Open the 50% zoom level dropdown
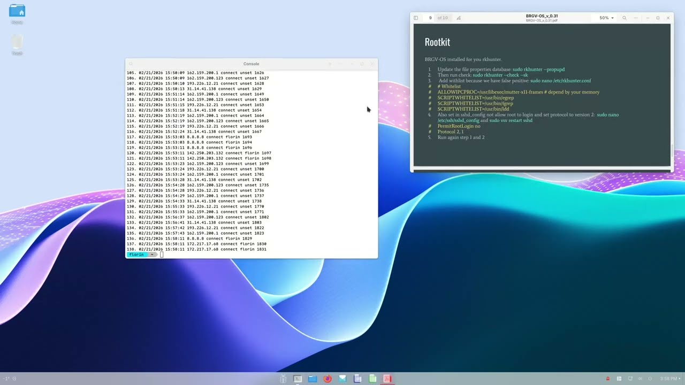 click(x=606, y=18)
